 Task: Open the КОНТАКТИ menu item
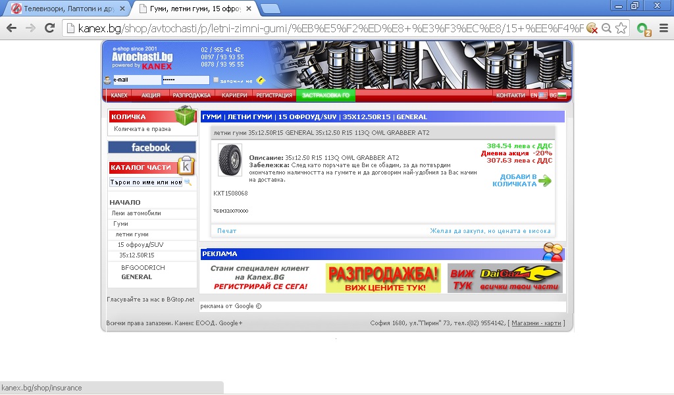(510, 95)
